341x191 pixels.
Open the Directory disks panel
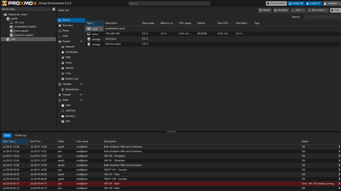[x=71, y=116]
